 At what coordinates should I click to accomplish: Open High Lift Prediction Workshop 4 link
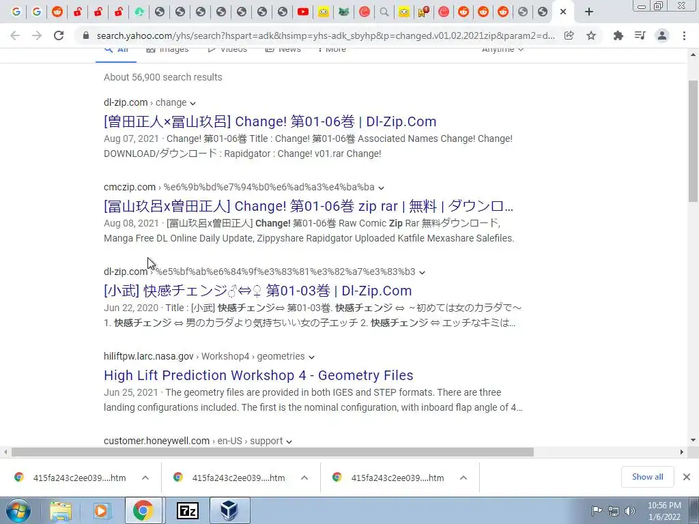(259, 375)
